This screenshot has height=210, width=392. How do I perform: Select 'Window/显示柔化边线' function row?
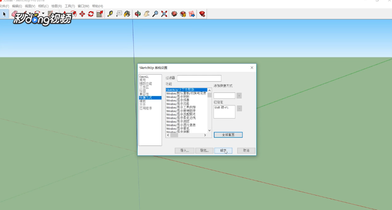(186, 118)
